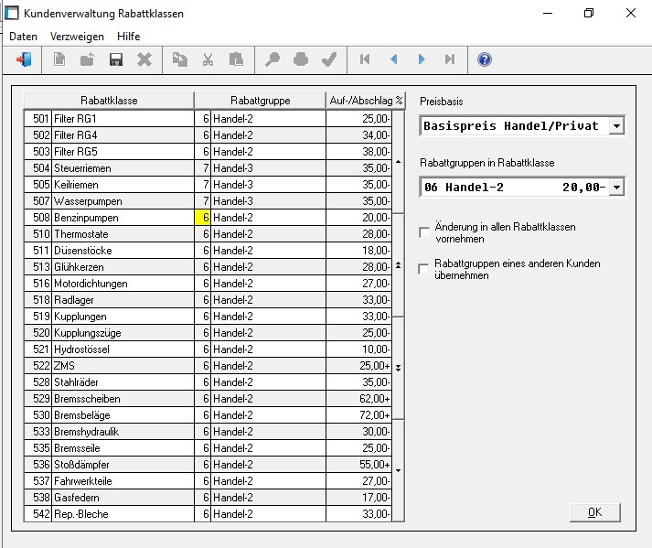
Task: Click the double down arrow on table scrollbar
Action: (399, 368)
